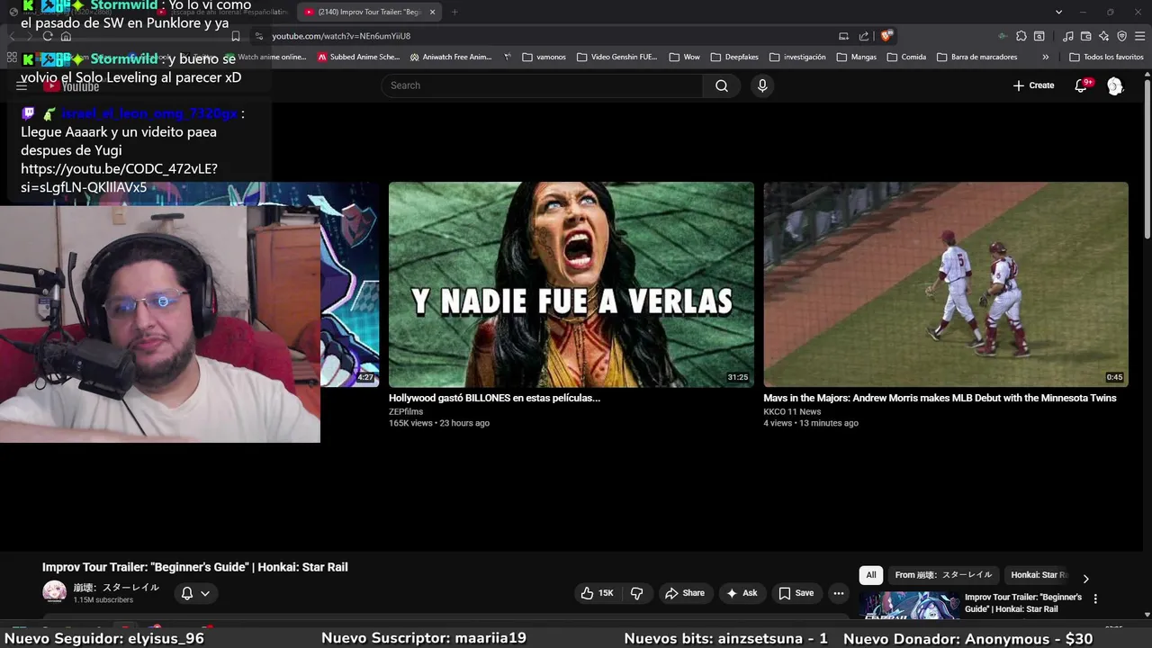Open the 'Wow' bookmarks folder
1152x648 pixels.
[x=684, y=57]
